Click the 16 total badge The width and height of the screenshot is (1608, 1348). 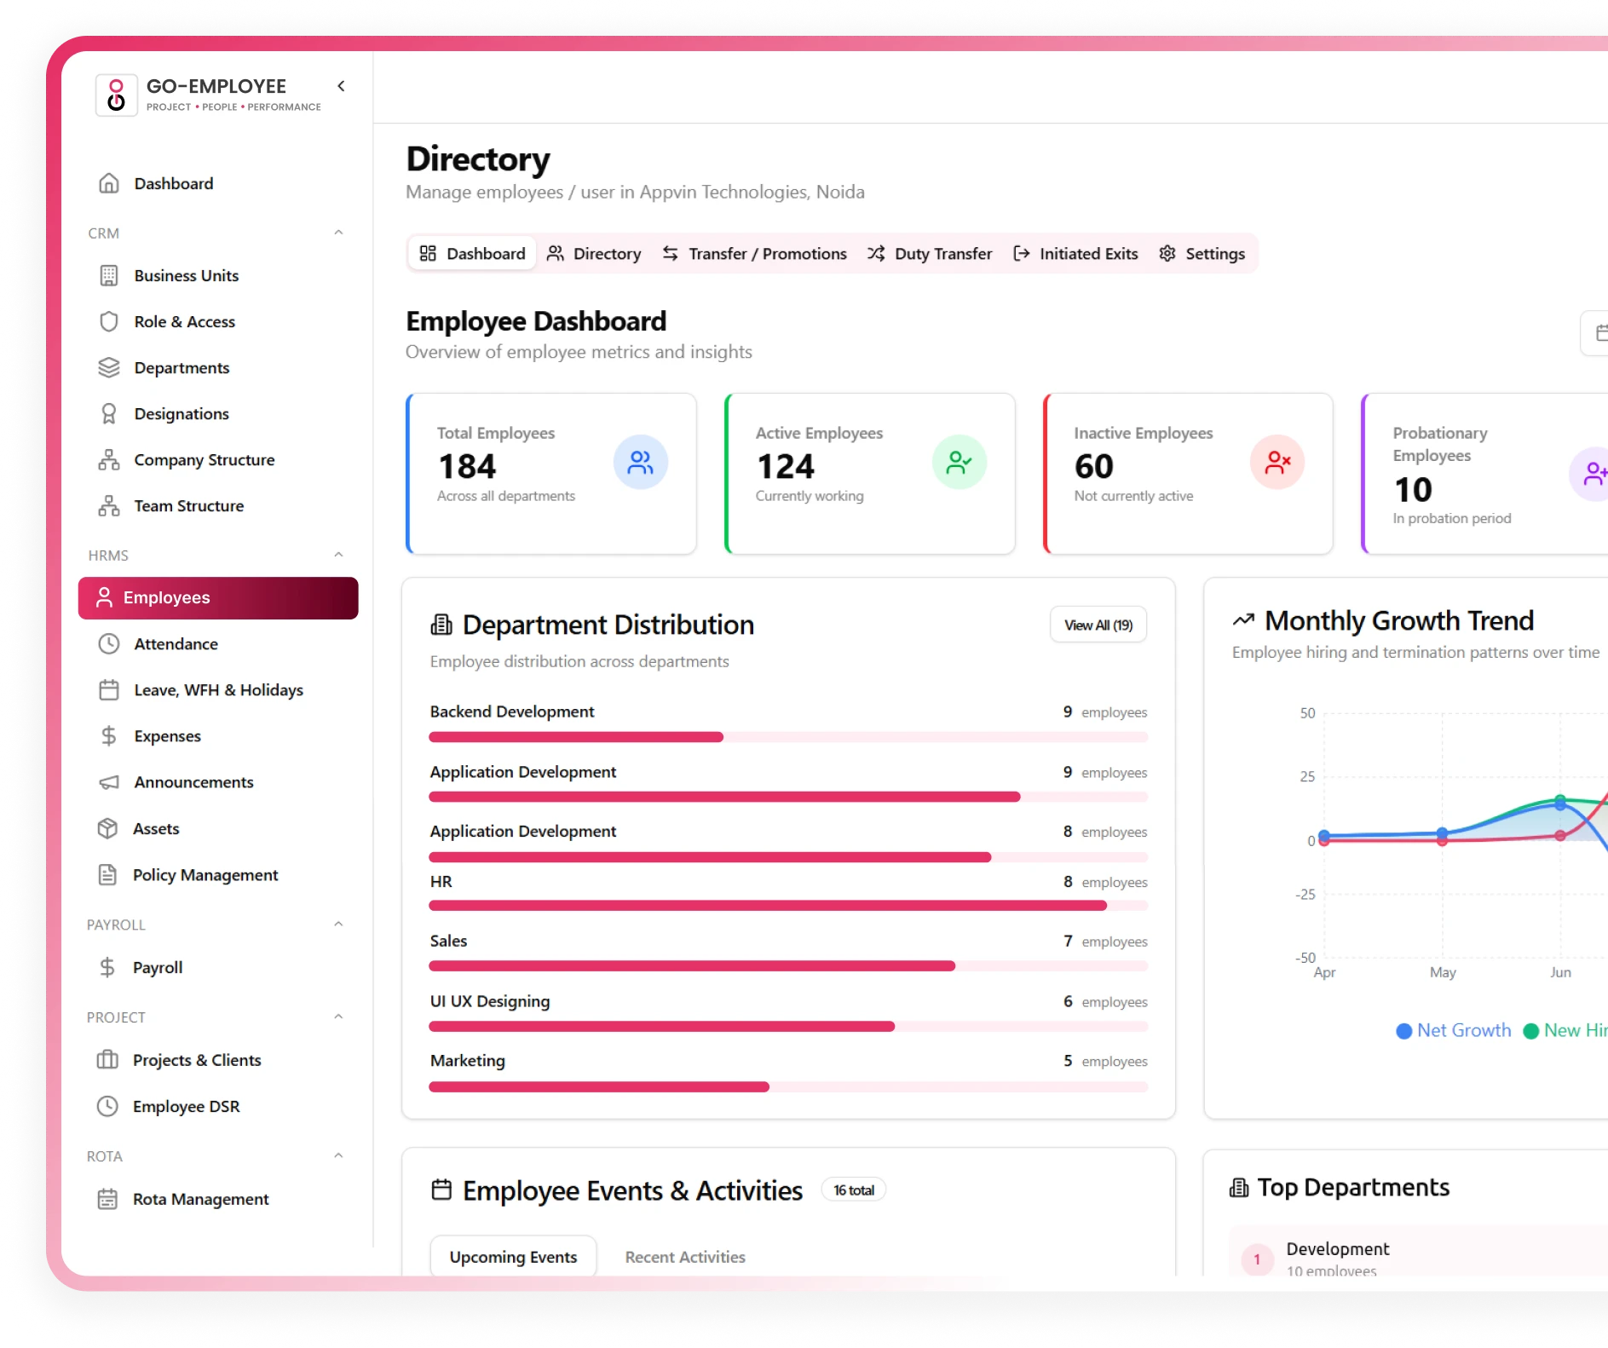(x=854, y=1190)
